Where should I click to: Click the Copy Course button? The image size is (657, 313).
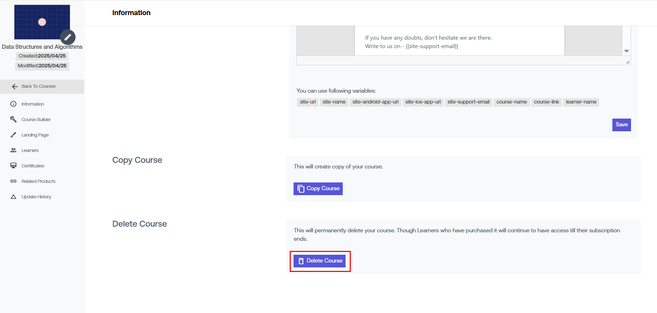(318, 188)
